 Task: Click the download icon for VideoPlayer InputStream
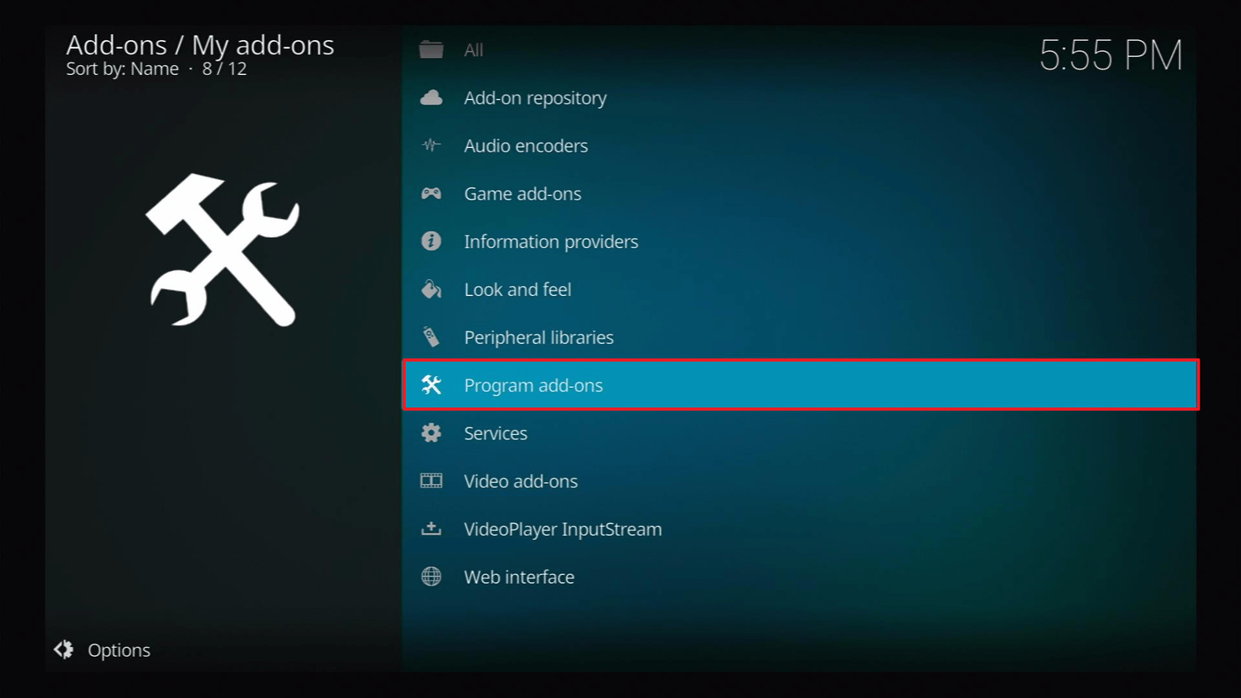click(x=431, y=529)
